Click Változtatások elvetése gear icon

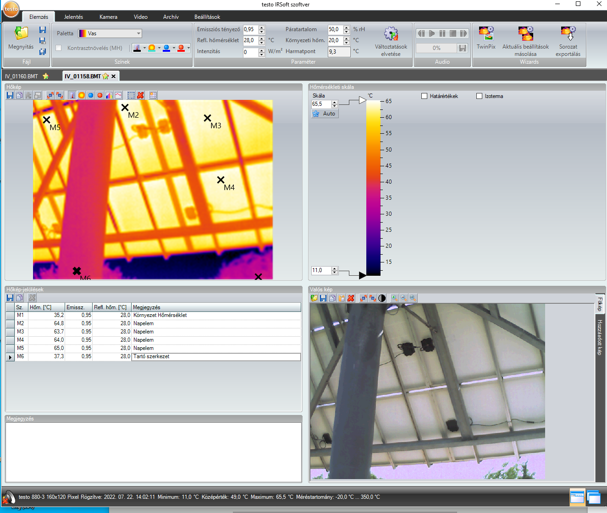(391, 33)
